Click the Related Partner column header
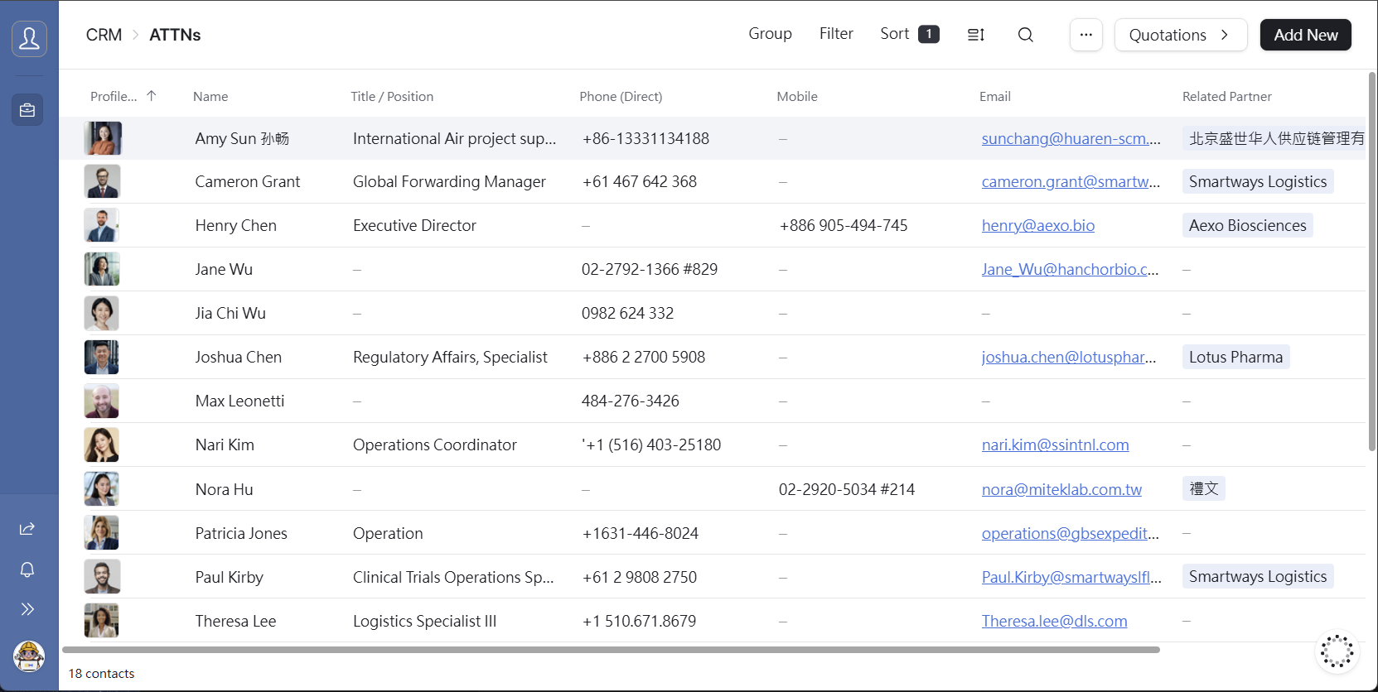The width and height of the screenshot is (1378, 692). [1226, 96]
